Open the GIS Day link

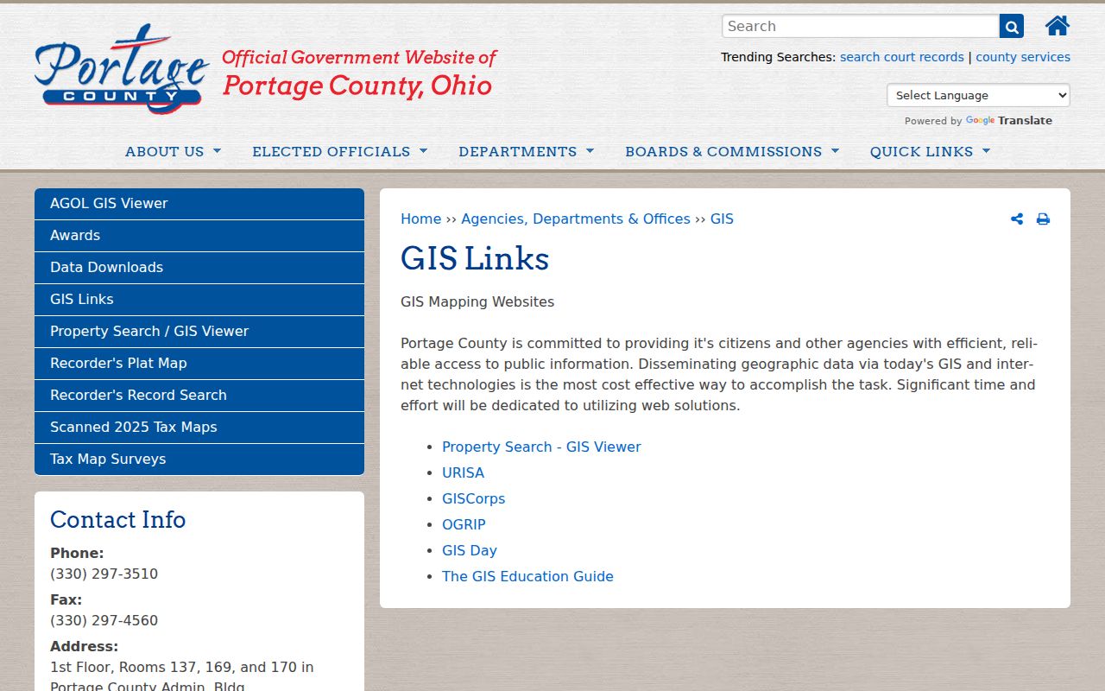[x=470, y=551]
